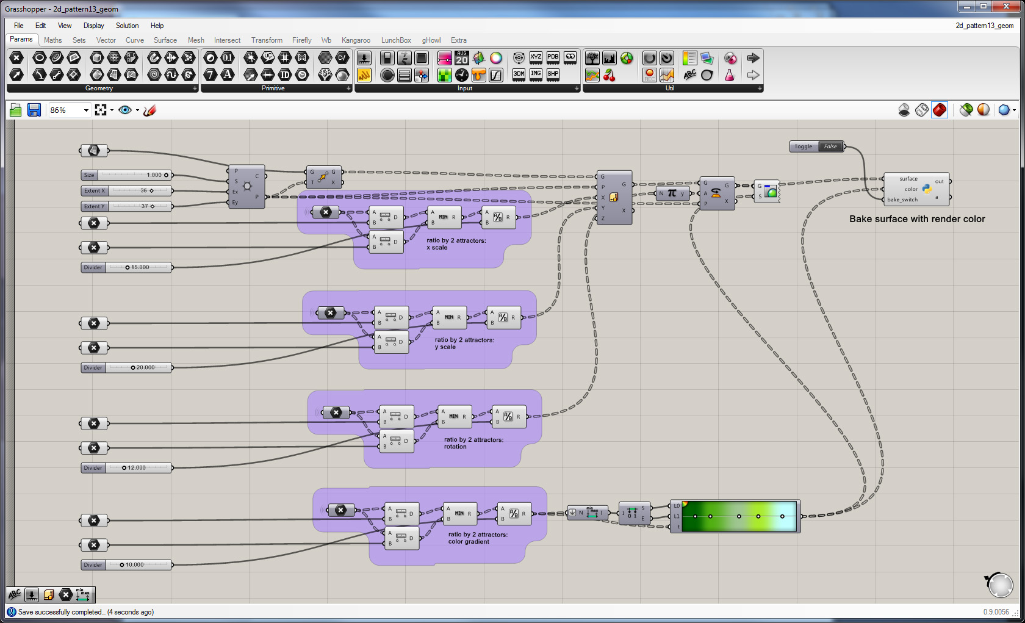The image size is (1025, 623).
Task: Enable shaded preview mode red cylinder icon
Action: point(940,110)
